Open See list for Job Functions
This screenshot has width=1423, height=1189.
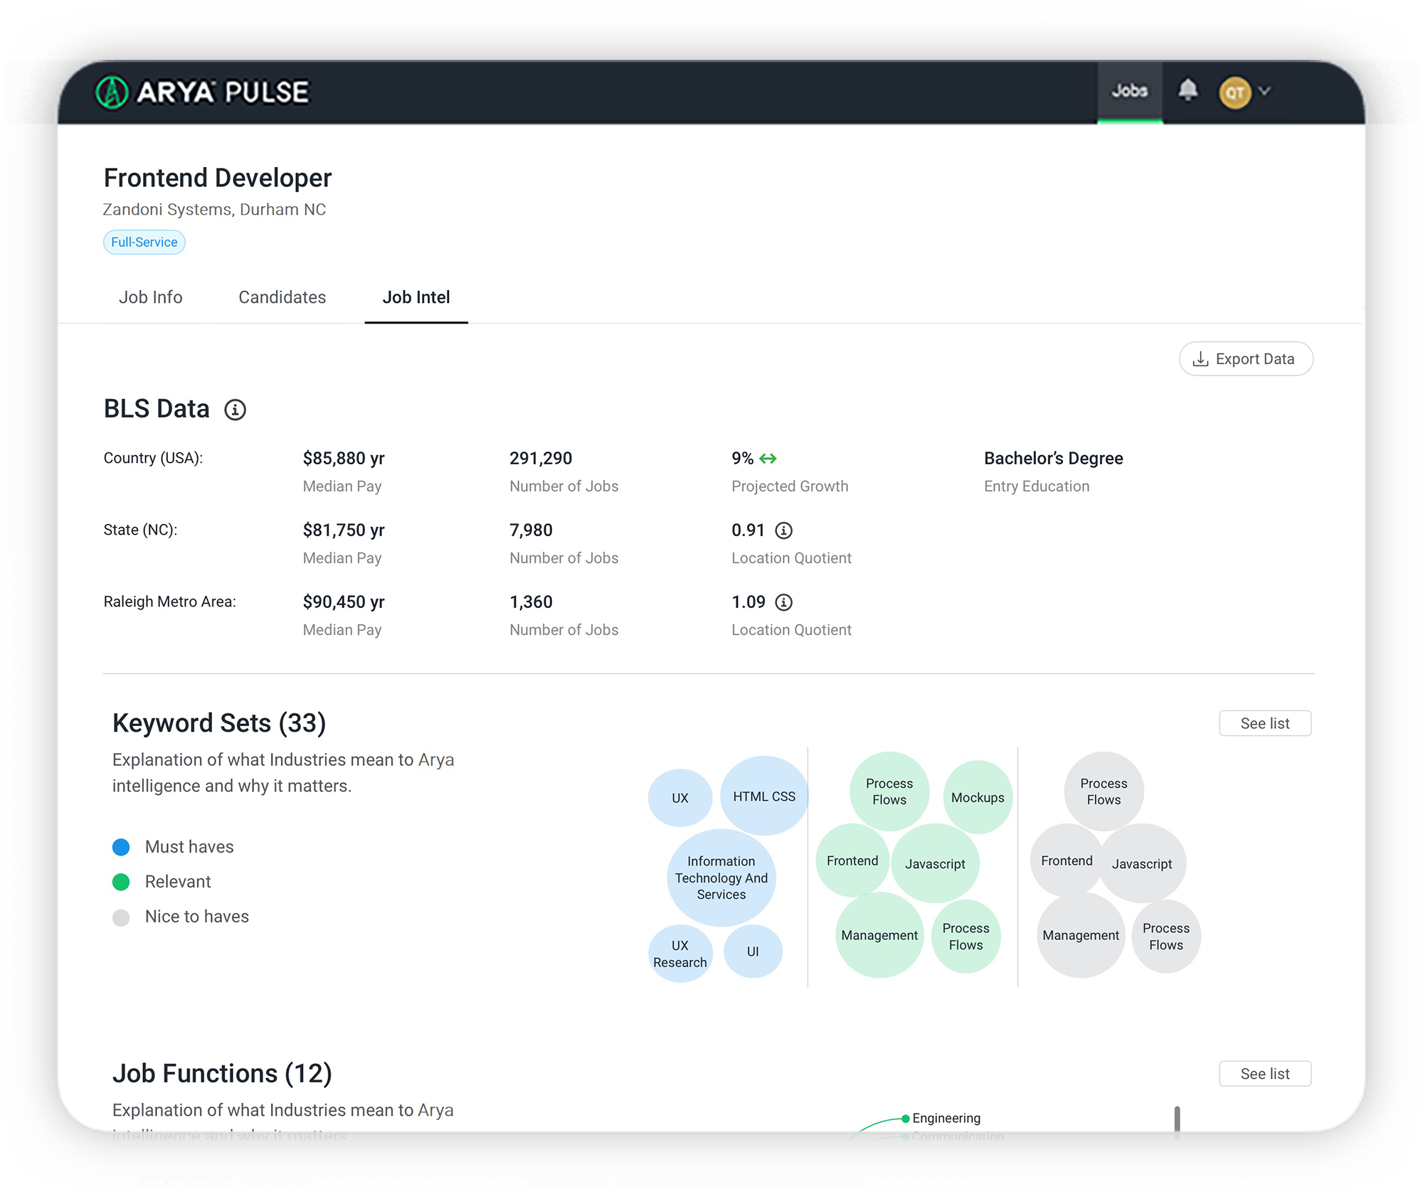point(1265,1074)
